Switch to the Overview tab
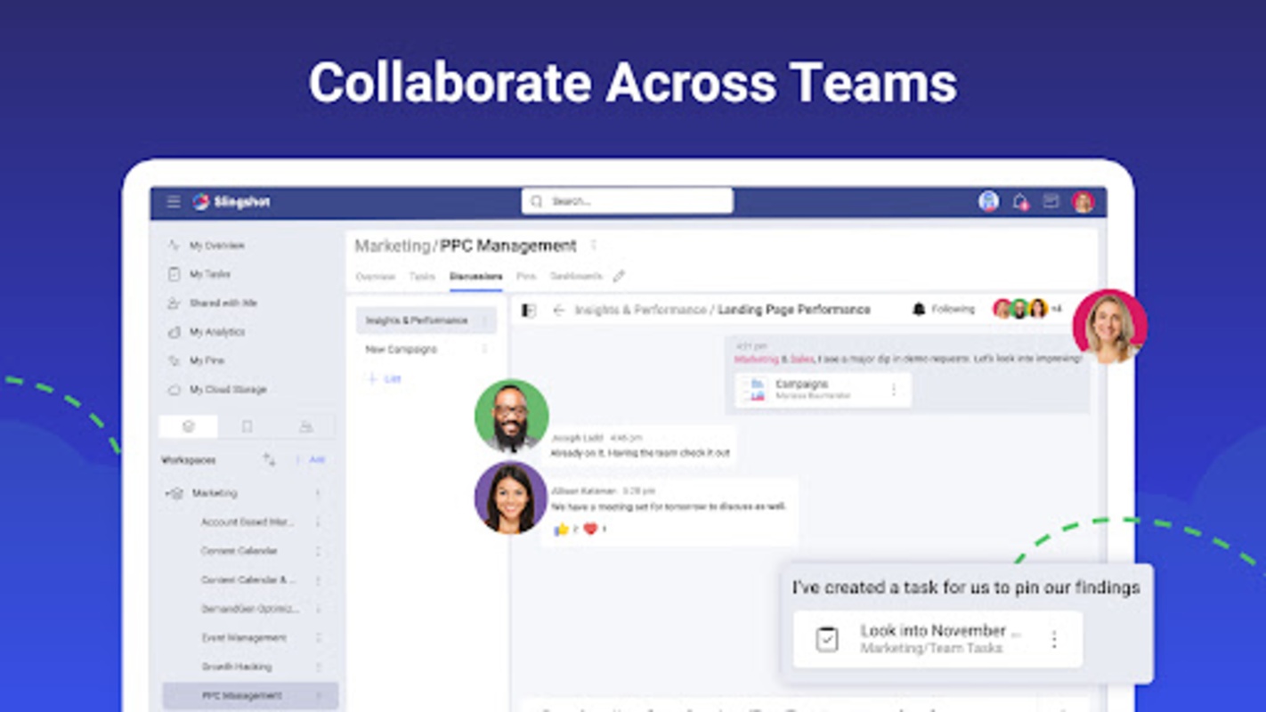The image size is (1266, 712). click(x=375, y=277)
